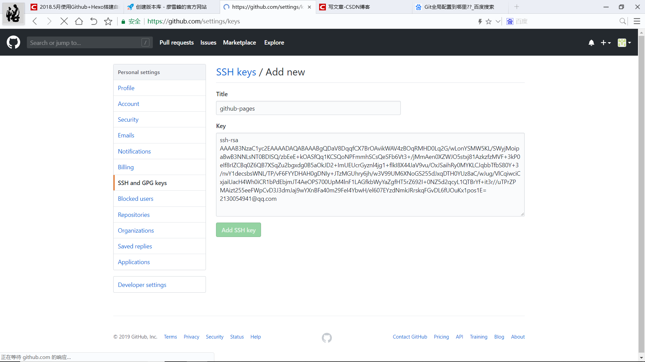Bookmark page with the star icon
The image size is (645, 362).
coord(108,21)
